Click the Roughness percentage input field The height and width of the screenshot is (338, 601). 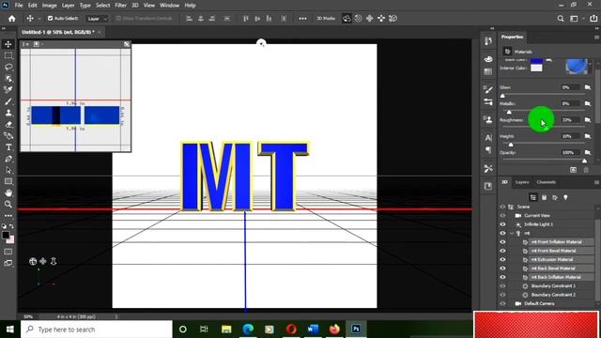tap(570, 120)
